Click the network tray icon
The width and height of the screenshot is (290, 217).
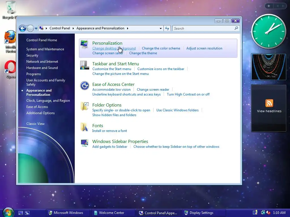(263, 212)
